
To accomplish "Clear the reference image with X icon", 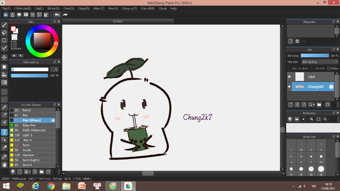I will [x=303, y=119].
